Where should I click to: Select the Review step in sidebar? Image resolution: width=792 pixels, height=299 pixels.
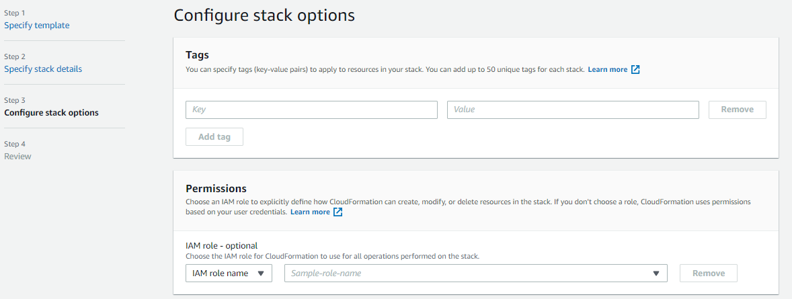(17, 157)
